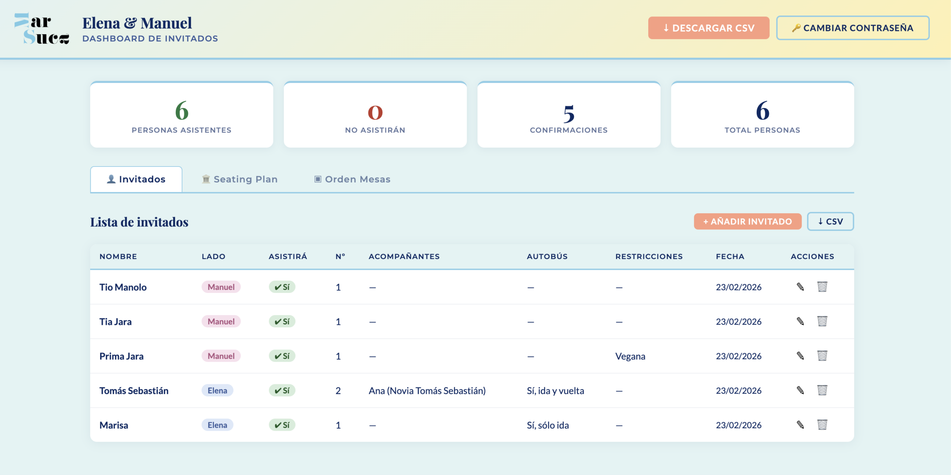The width and height of the screenshot is (951, 475).
Task: Click the Personas Asistentes stat card
Action: 182,115
